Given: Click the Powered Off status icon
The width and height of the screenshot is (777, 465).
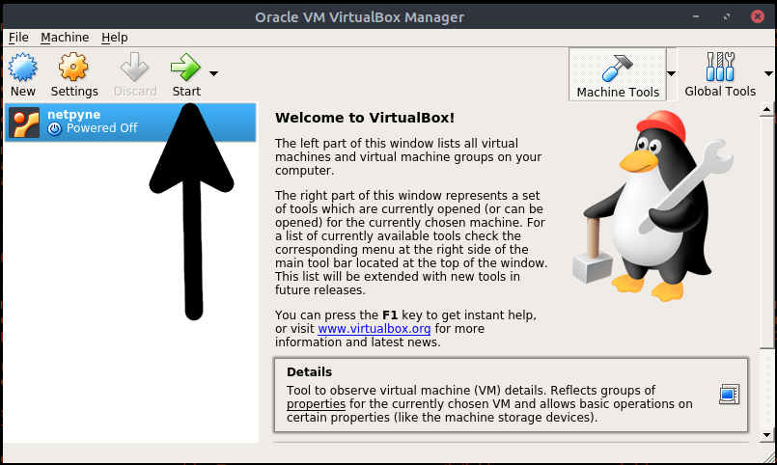Looking at the screenshot, I should point(54,128).
